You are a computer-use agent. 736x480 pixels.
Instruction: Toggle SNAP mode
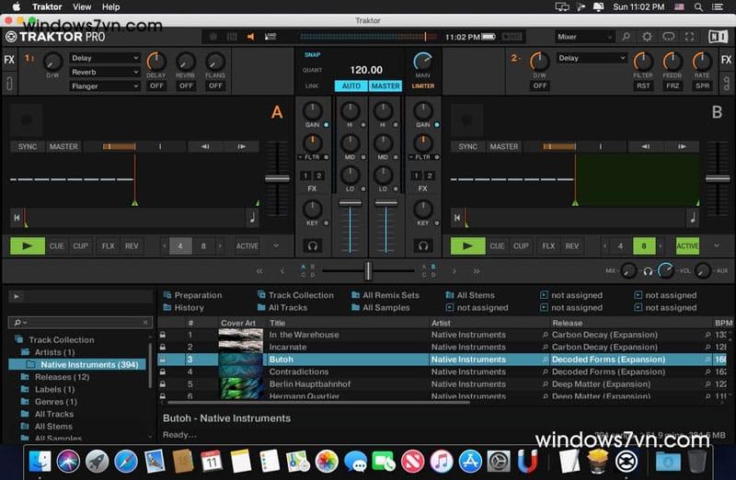point(312,55)
